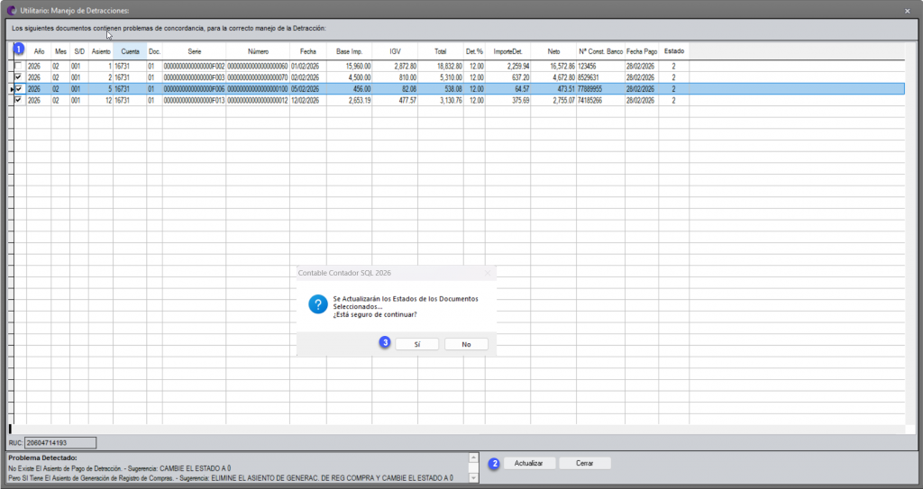The width and height of the screenshot is (923, 489).
Task: Click the RUC field with 20604714193
Action: [60, 442]
